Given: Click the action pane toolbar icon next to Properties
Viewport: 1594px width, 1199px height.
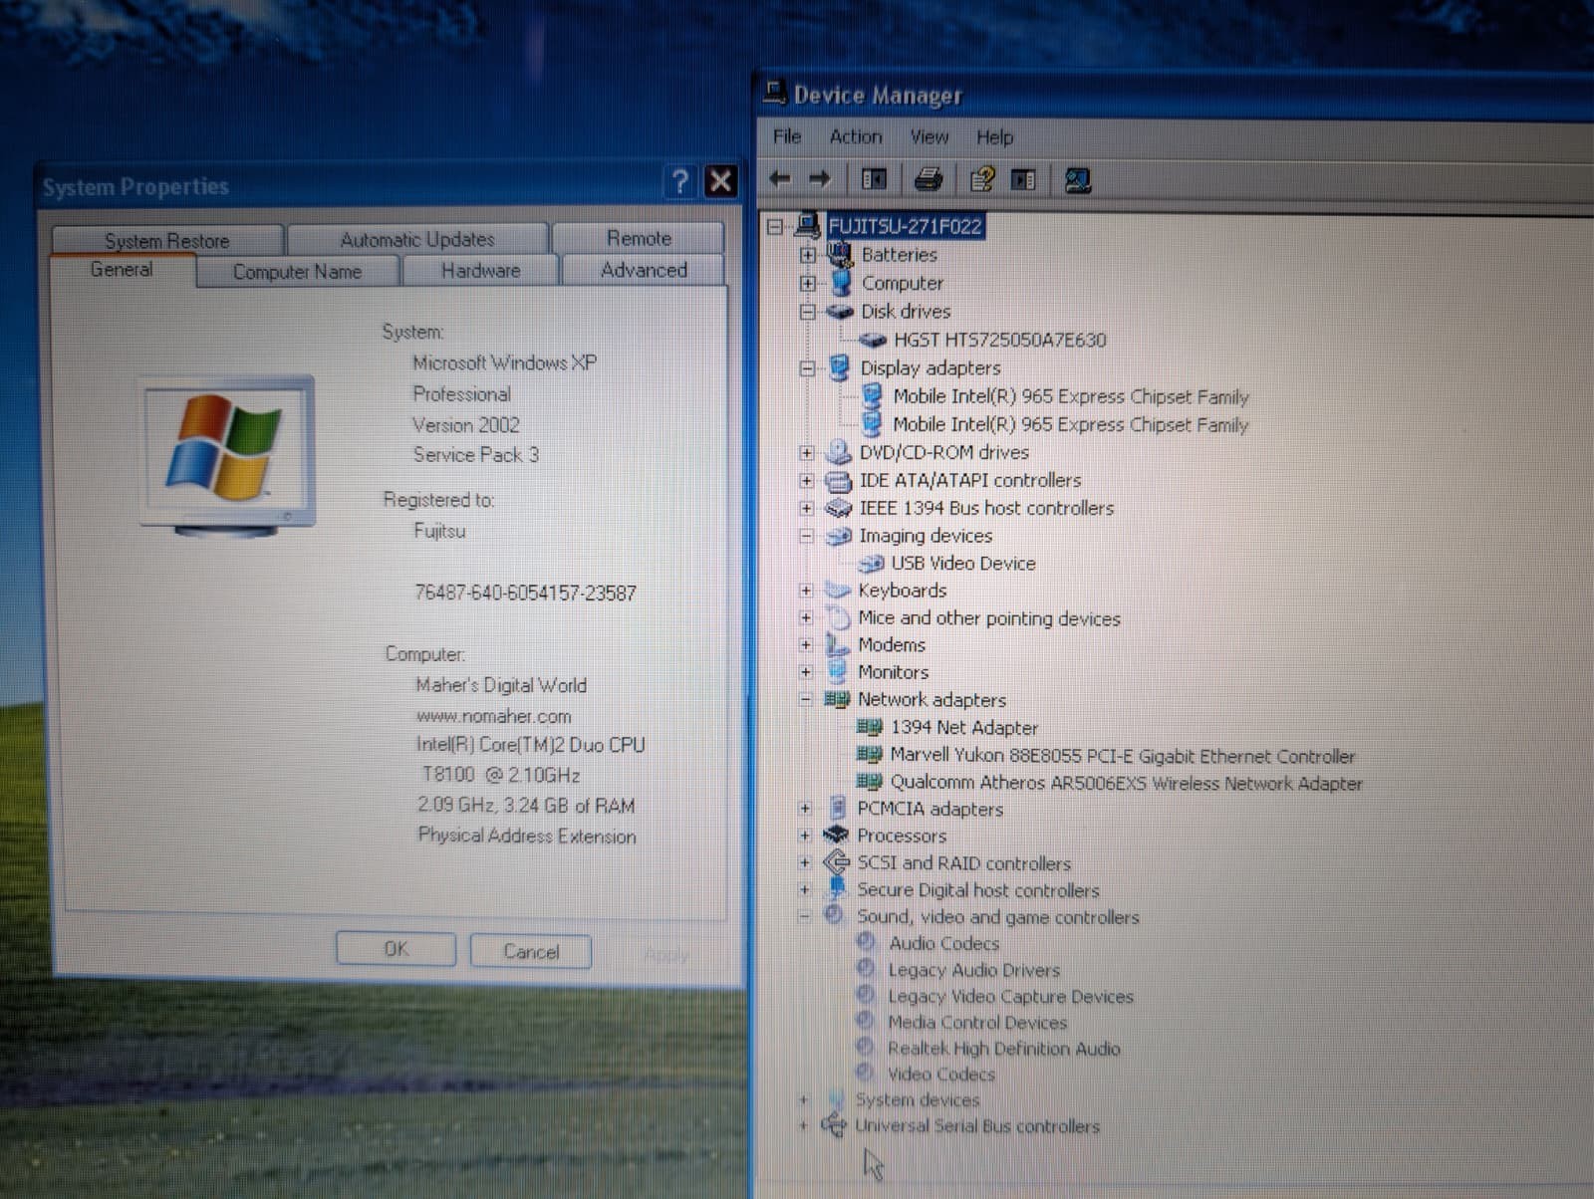Looking at the screenshot, I should [x=1023, y=180].
